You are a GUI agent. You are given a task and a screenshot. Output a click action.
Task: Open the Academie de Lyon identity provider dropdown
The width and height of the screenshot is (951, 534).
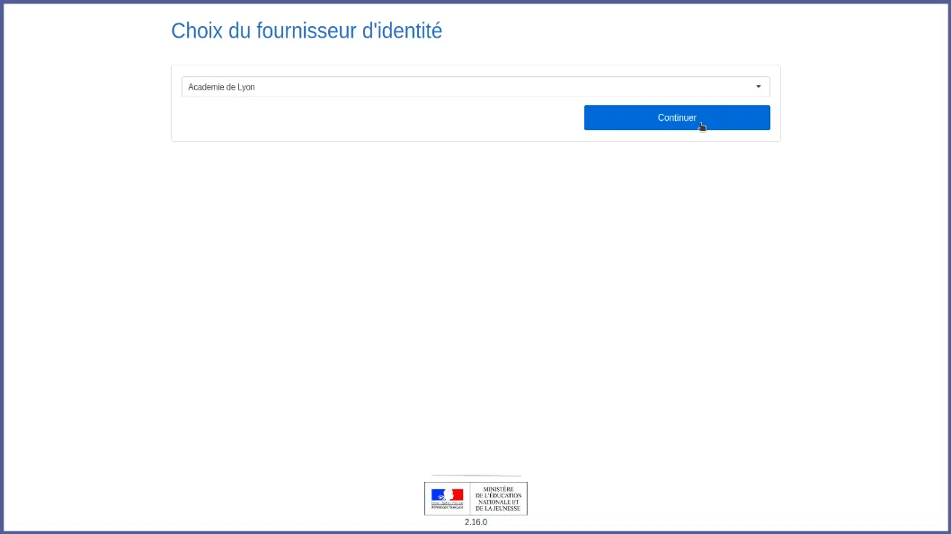475,86
